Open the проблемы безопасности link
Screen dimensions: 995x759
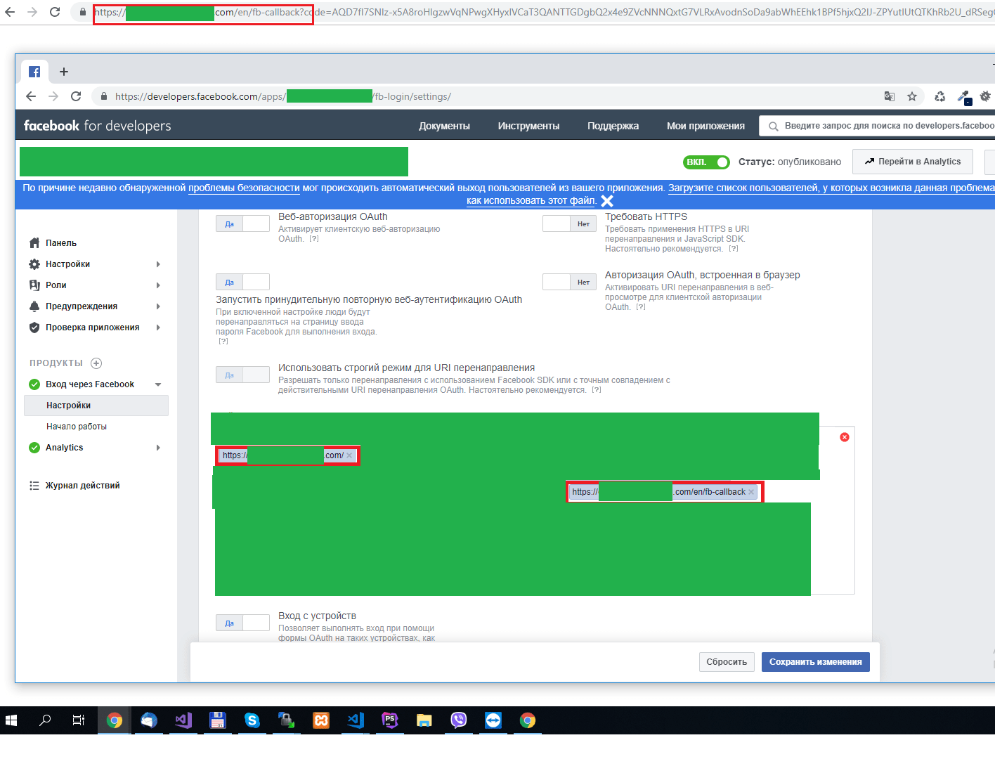tap(244, 188)
